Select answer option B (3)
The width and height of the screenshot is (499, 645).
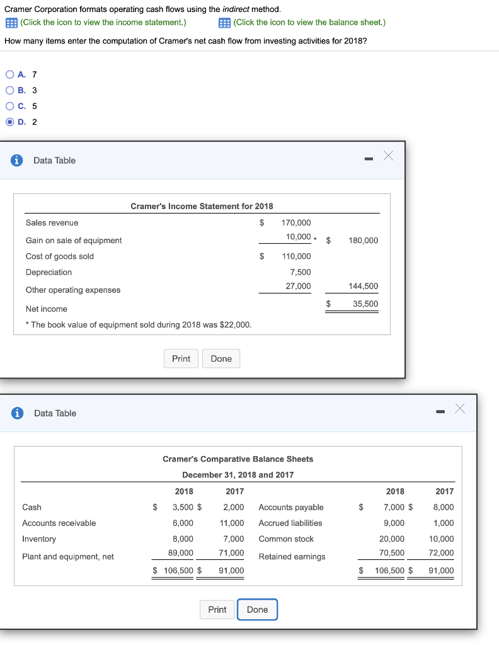[9, 90]
